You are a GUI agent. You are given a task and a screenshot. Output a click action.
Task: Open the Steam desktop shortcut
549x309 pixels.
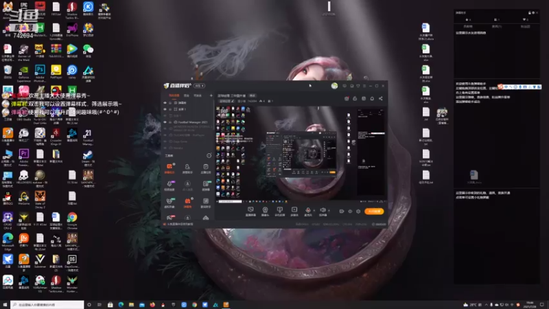click(x=88, y=157)
